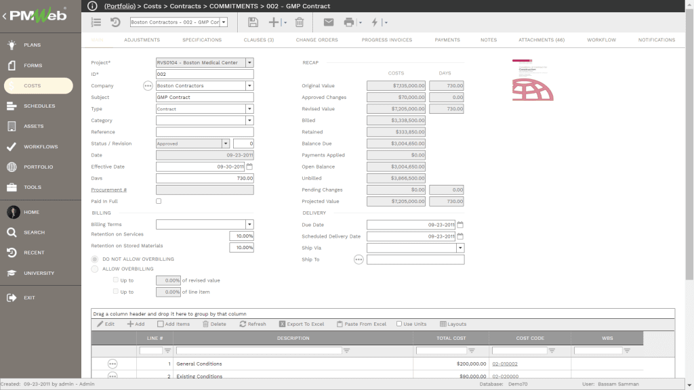Exit the application via sidebar
Image resolution: width=694 pixels, height=390 pixels.
pyautogui.click(x=29, y=298)
